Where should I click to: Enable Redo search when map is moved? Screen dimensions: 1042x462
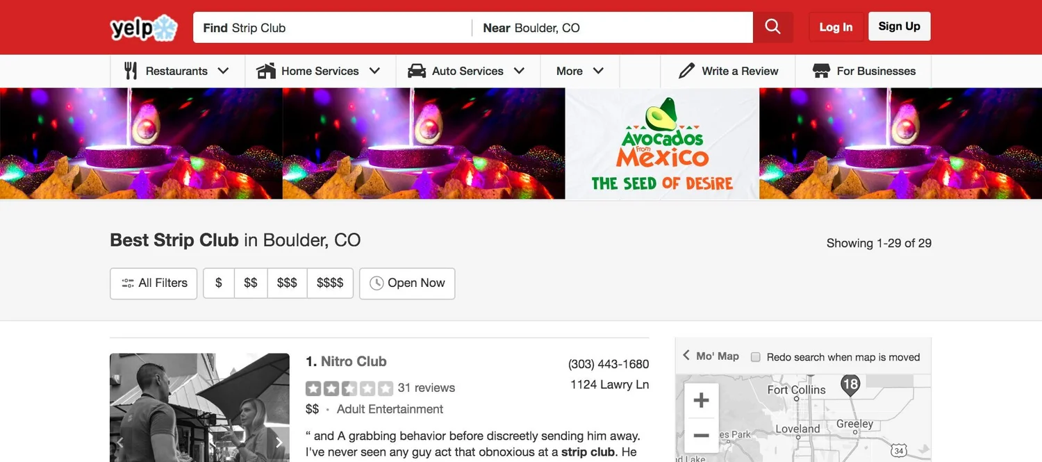coord(756,357)
